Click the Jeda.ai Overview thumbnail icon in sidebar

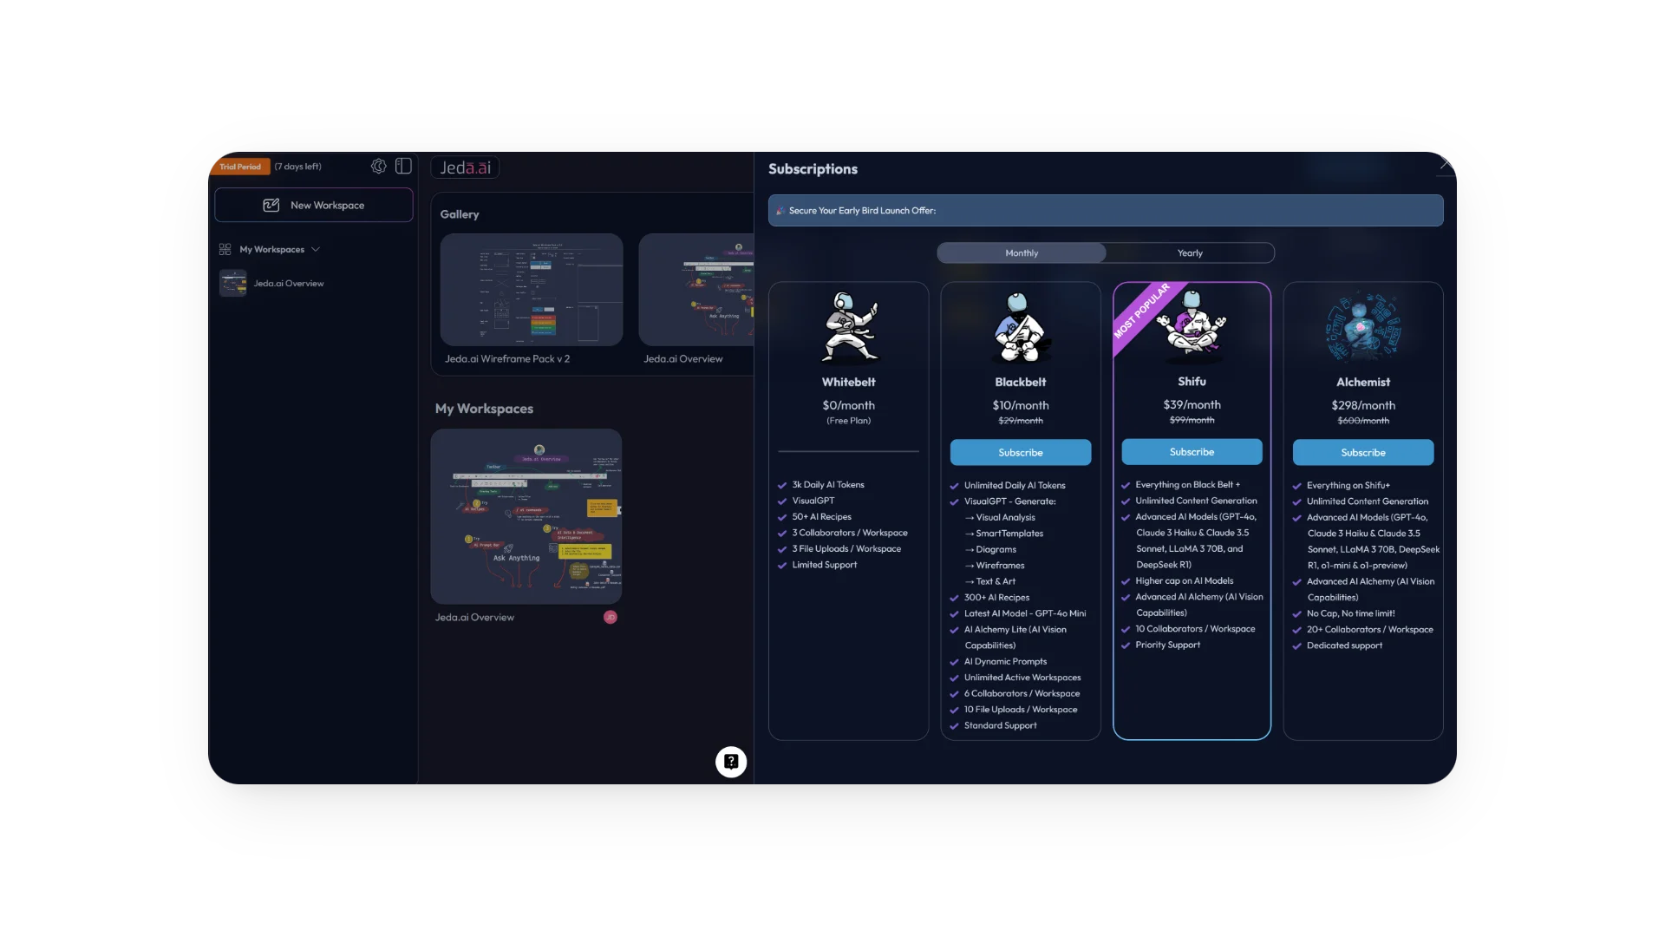[x=232, y=283]
